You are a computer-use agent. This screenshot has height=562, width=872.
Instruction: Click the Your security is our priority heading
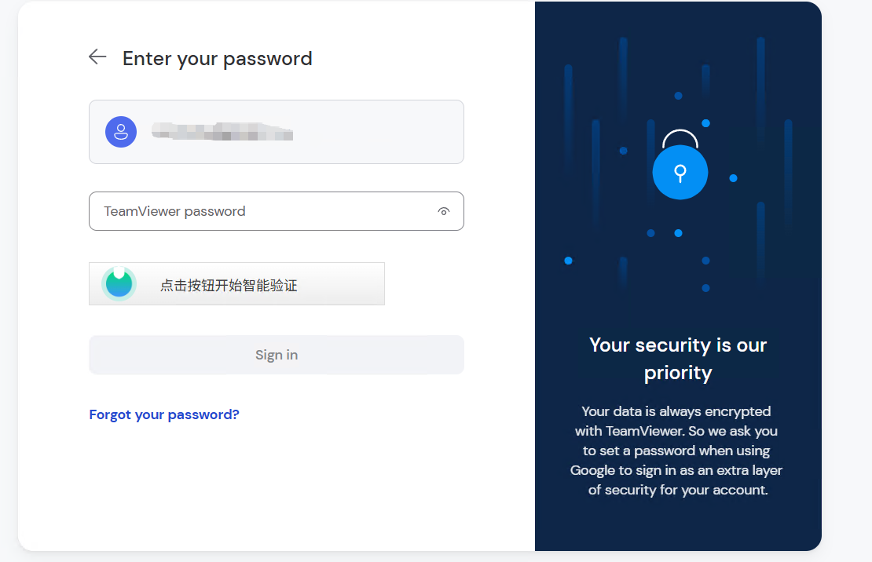pos(678,359)
